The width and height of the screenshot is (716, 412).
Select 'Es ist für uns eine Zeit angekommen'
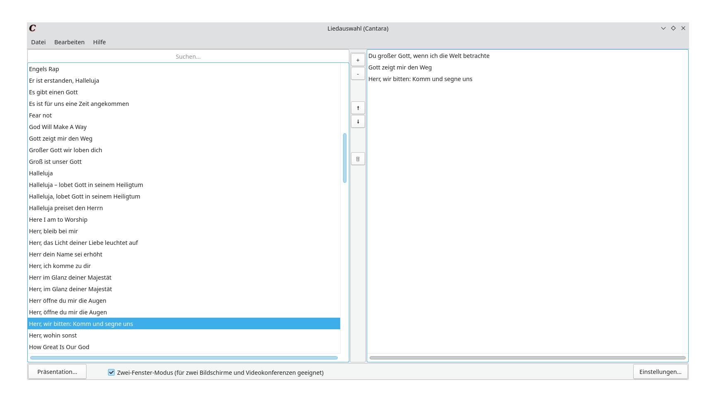tap(184, 104)
